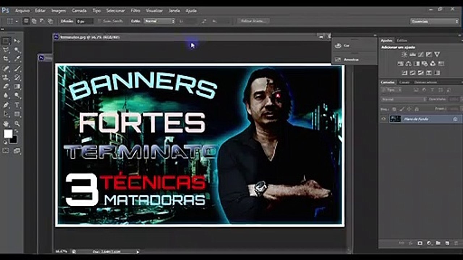Screen dimensions: 463x260
Task: Select the Eyedropper tool
Action: 17,59
